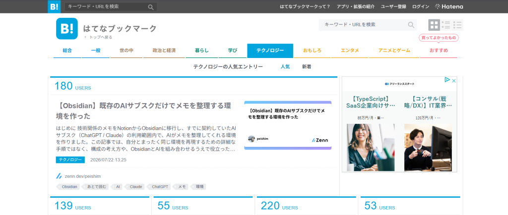Select the メモ tag
Viewport: 508px width, 215px height.
[x=181, y=187]
